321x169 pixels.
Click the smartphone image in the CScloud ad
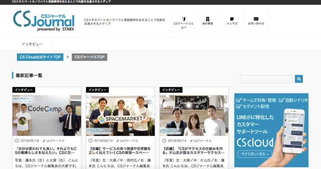click(293, 131)
